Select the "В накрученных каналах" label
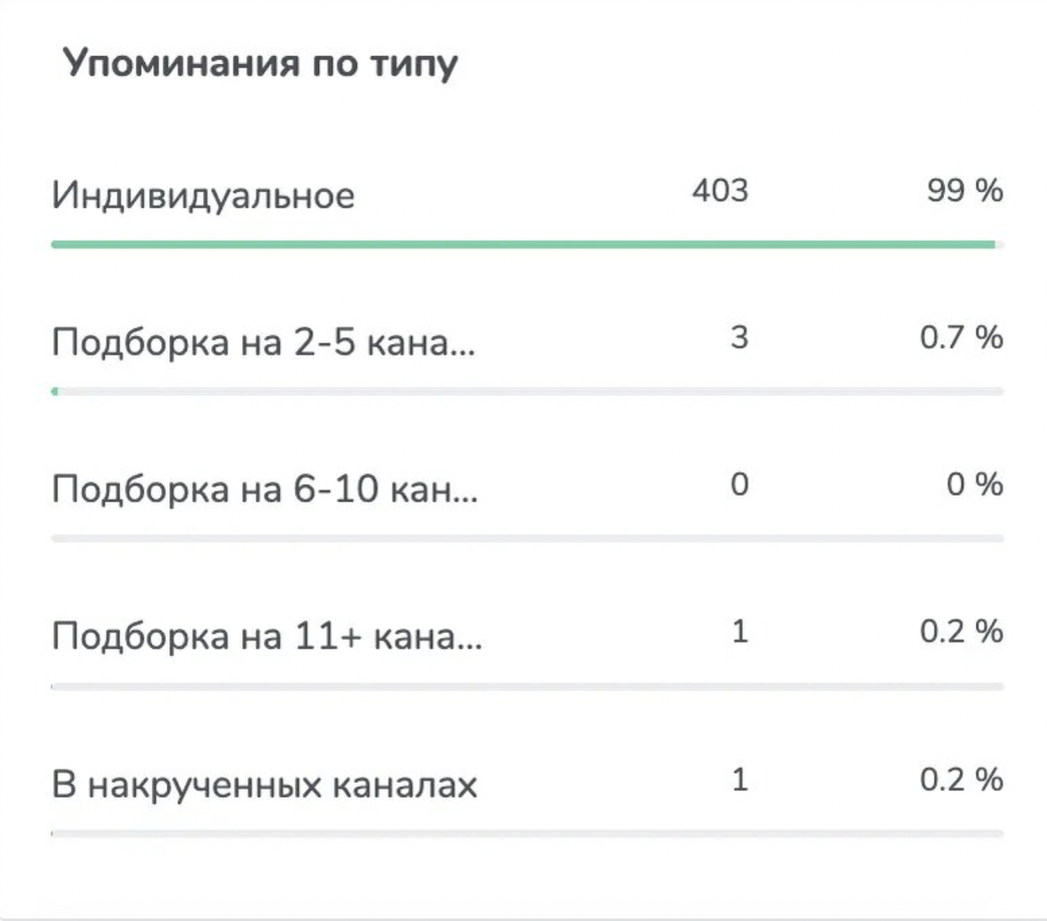The width and height of the screenshot is (1047, 921). [x=265, y=785]
